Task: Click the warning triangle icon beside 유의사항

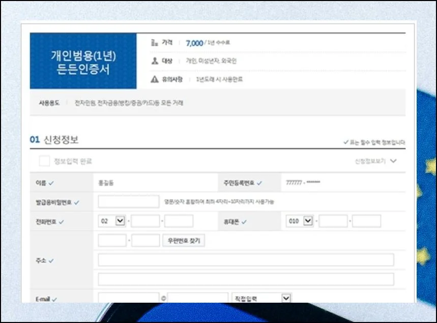Action: [155, 79]
